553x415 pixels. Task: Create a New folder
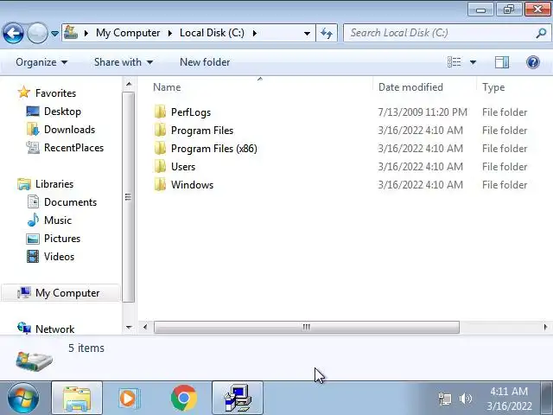tap(205, 62)
